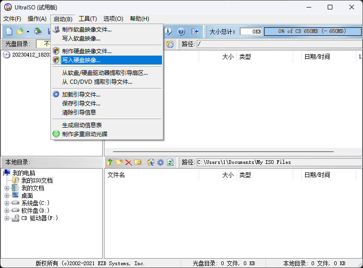This screenshot has width=363, height=268.
Task: Open the 选项(O) menu
Action: (x=113, y=19)
